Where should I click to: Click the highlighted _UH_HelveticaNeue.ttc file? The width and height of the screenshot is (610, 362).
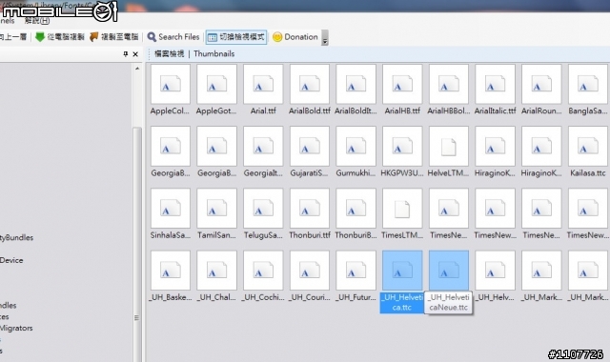[449, 282]
